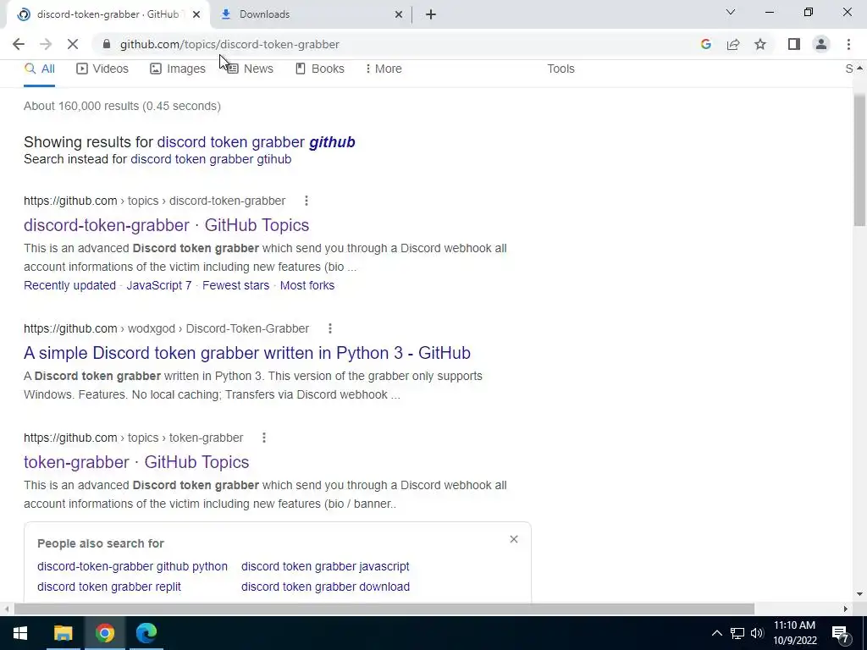Search discord token grabber replit suggestion
This screenshot has width=867, height=650.
pos(109,587)
